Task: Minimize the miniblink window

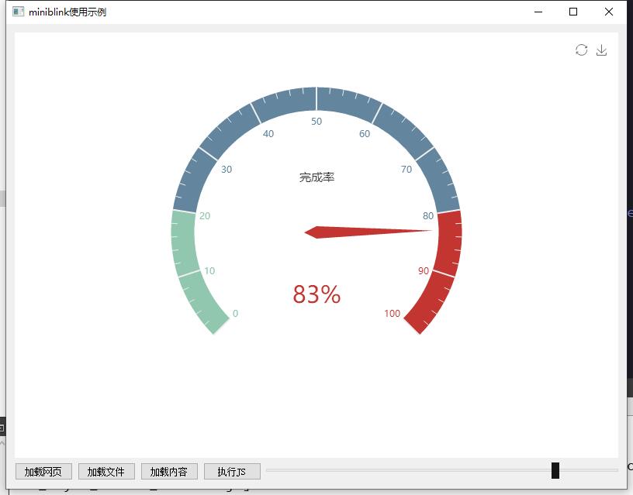Action: (538, 12)
